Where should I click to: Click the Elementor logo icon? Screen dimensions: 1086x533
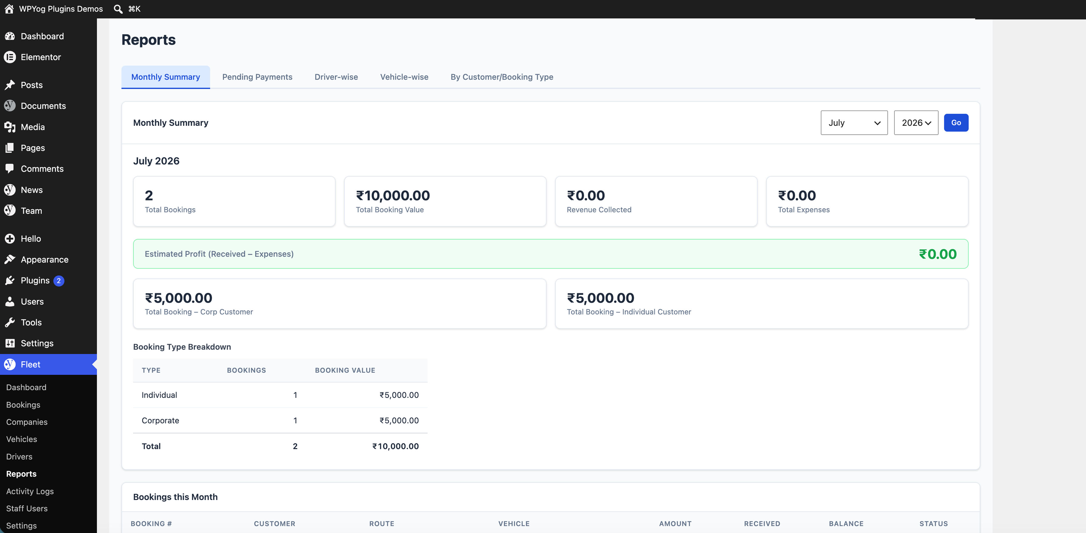pos(10,57)
